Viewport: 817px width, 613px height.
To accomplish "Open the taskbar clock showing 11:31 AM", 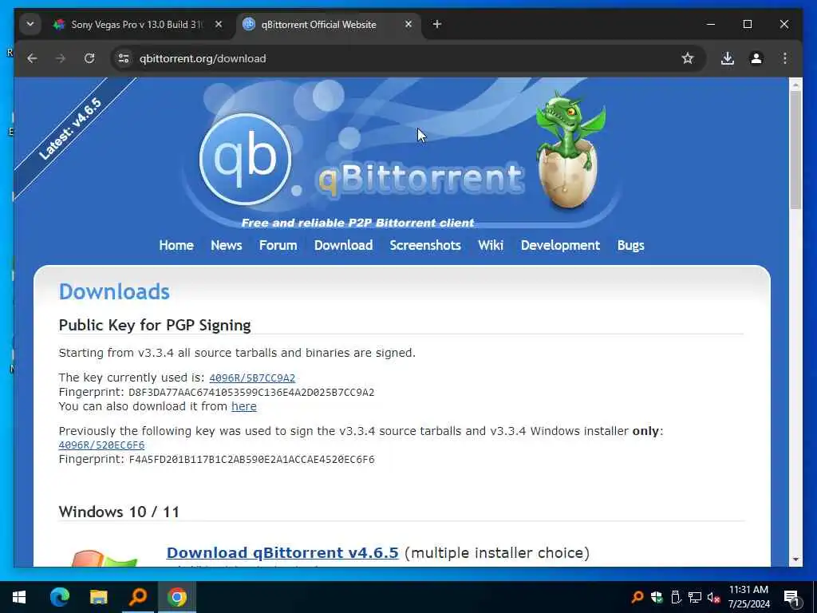I will pos(748,597).
